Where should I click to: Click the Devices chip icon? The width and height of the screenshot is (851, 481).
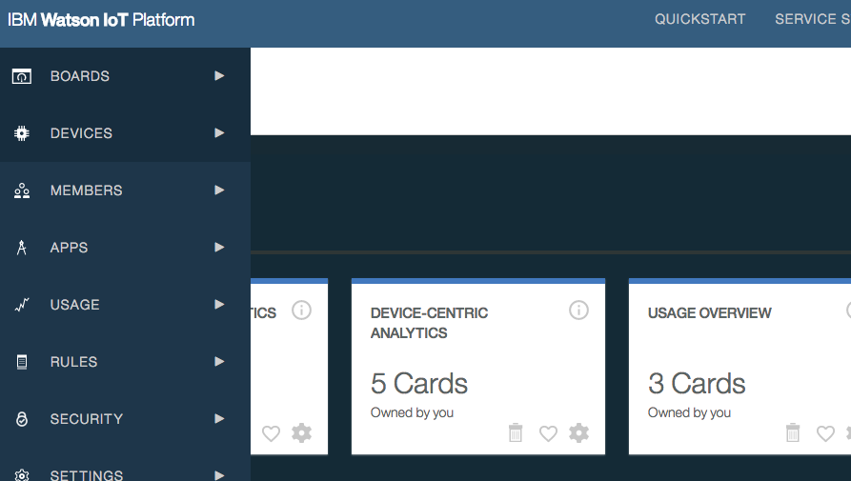click(x=22, y=133)
